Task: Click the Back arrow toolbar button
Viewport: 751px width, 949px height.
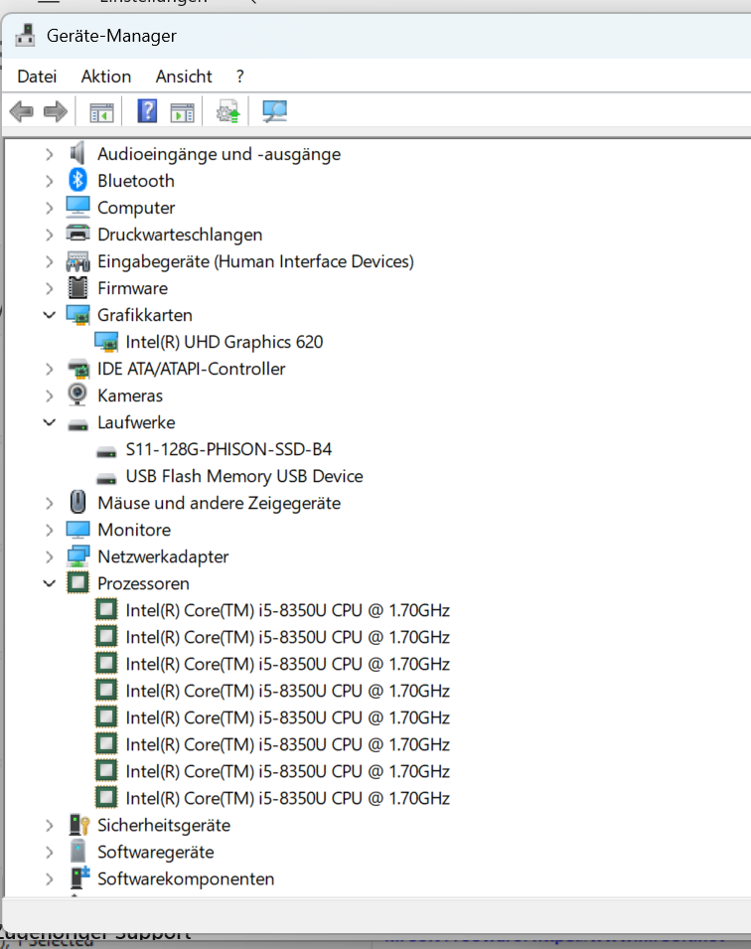Action: (x=22, y=111)
